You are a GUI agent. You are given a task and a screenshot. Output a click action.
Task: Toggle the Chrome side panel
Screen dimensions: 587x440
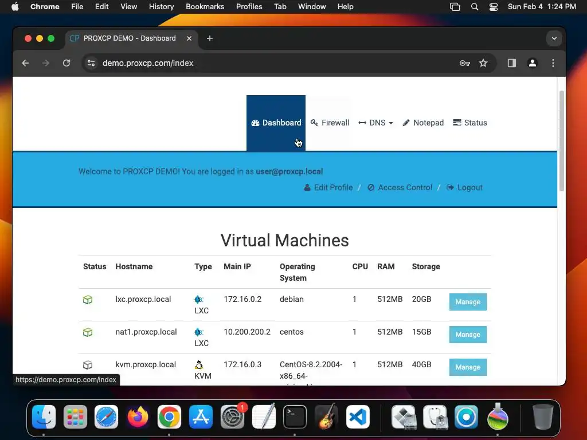point(512,63)
